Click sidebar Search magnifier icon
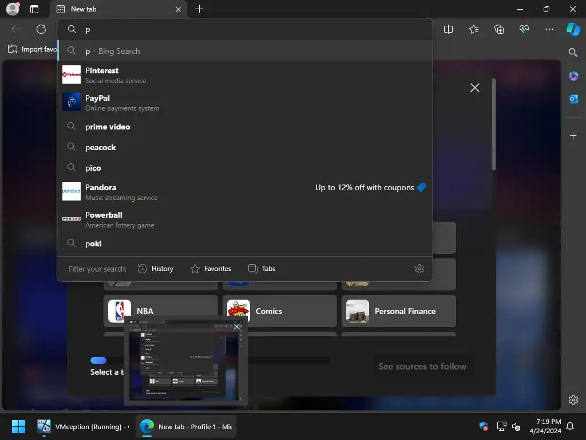This screenshot has height=440, width=586. (573, 52)
